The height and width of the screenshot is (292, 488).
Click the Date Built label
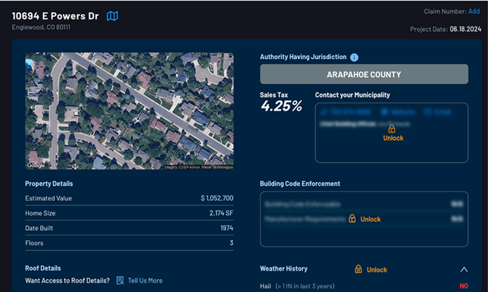(x=39, y=228)
